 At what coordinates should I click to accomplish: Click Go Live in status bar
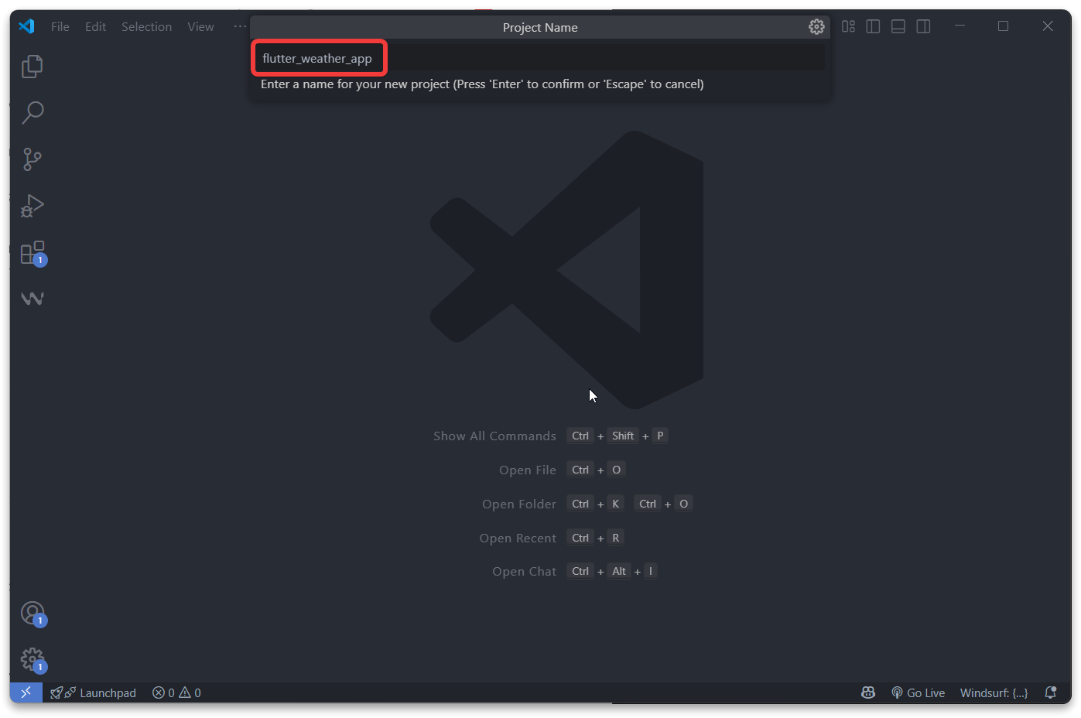click(x=919, y=692)
